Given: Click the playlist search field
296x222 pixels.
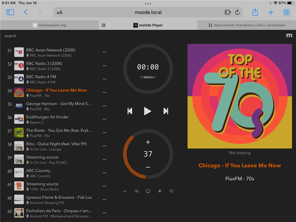Looking at the screenshot, I should coord(10,36).
